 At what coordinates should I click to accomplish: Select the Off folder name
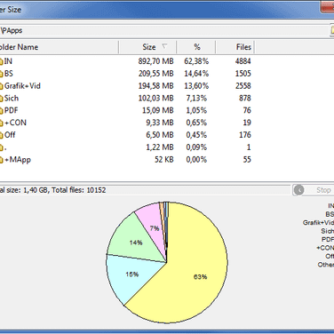10,135
